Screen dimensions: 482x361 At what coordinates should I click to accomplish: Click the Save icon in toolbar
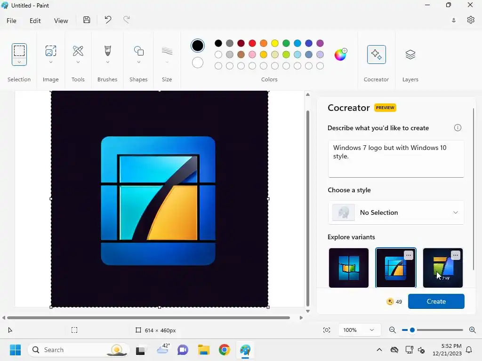click(87, 20)
